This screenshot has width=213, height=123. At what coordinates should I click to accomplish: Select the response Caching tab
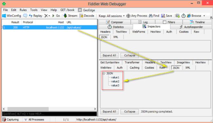(x=134, y=68)
